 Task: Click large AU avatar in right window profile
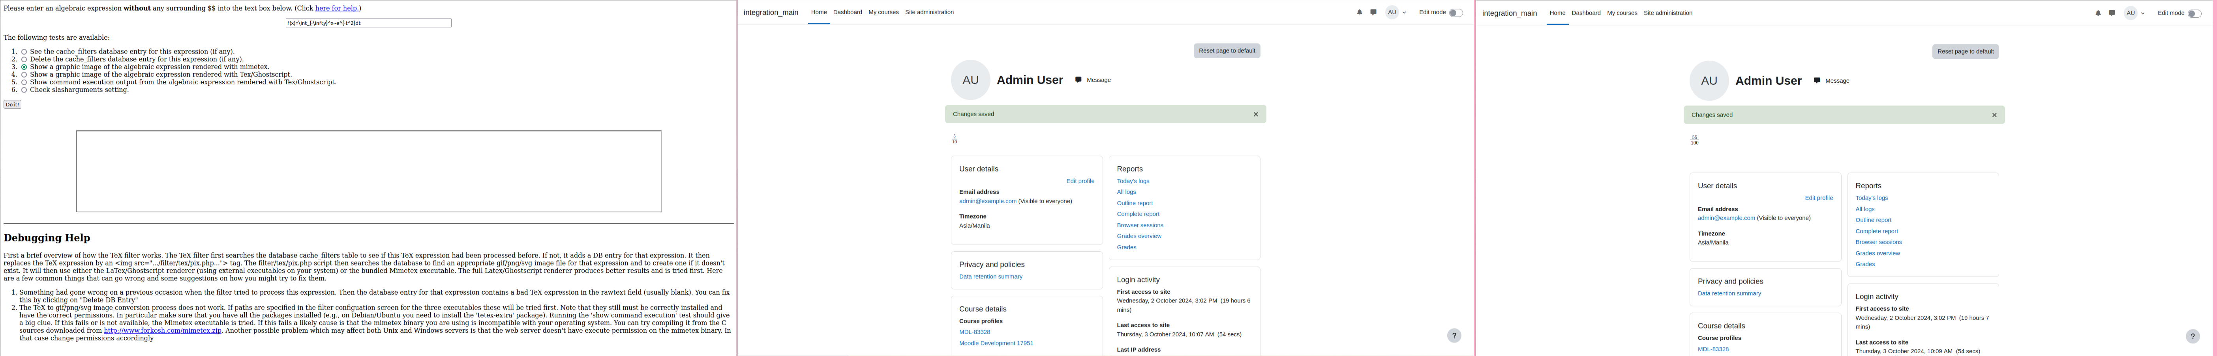(1709, 81)
